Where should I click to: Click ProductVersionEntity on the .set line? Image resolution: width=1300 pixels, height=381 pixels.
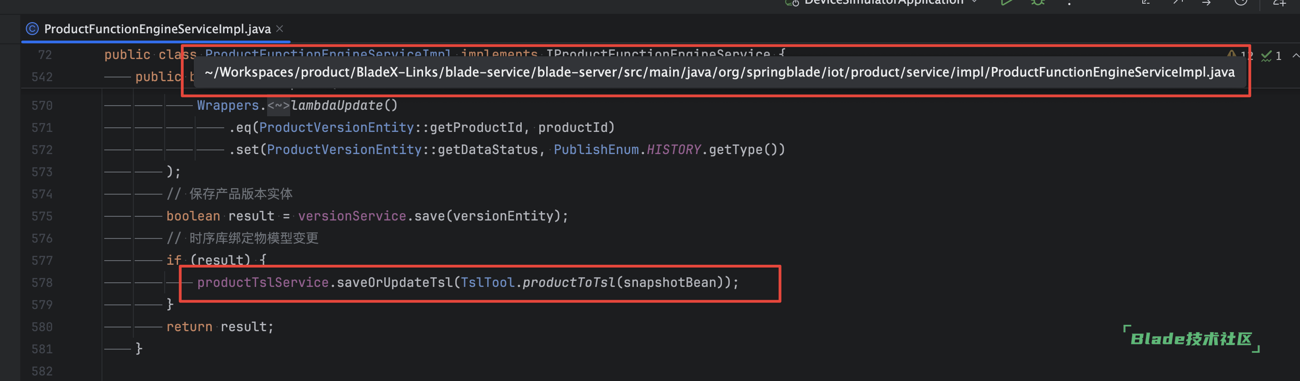(344, 149)
